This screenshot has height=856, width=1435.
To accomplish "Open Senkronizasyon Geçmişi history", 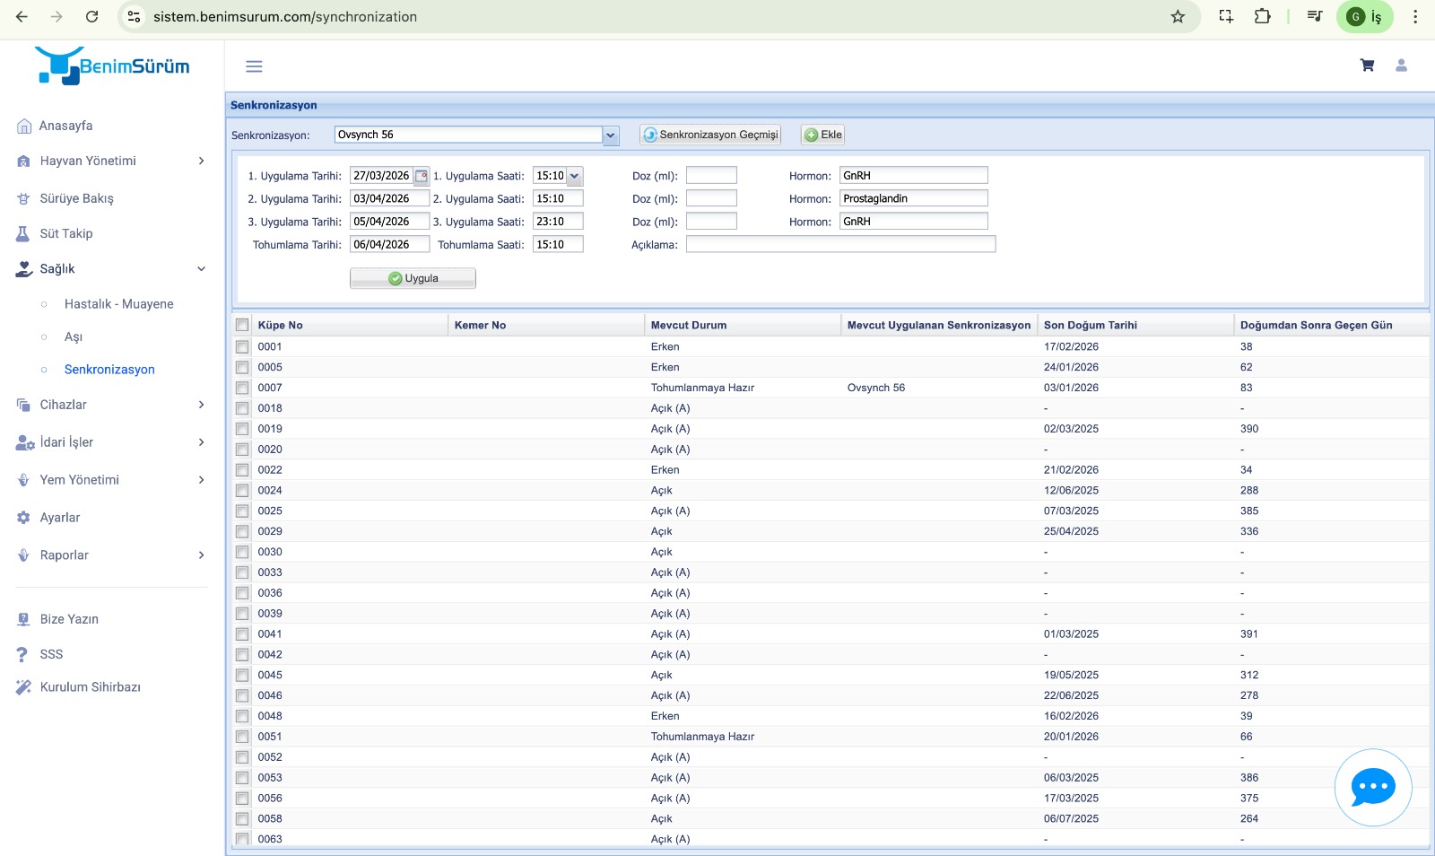I will pos(709,135).
